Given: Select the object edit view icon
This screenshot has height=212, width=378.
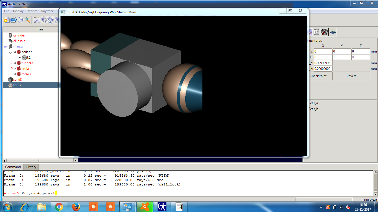Looking at the screenshot, I should (x=333, y=32).
